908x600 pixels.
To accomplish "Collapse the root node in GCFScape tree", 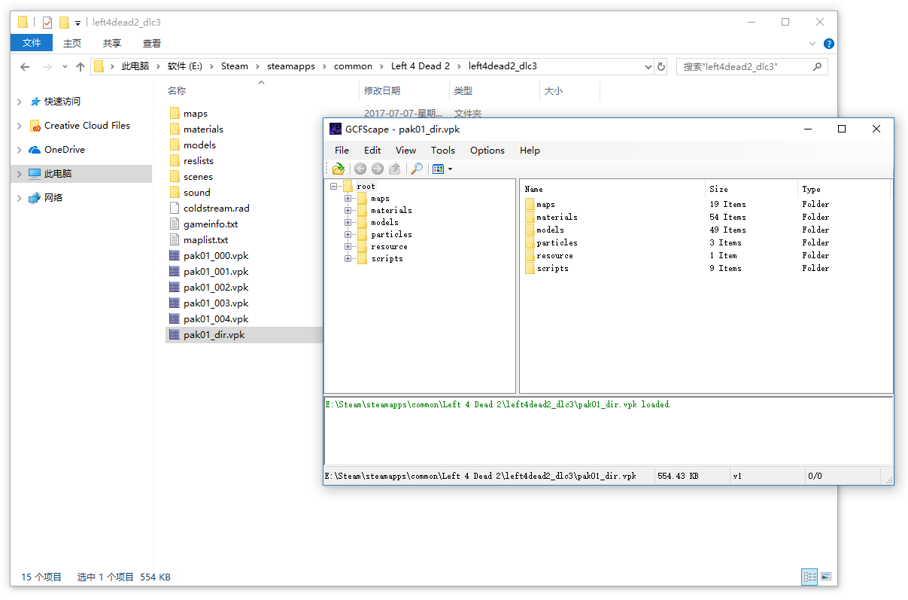I will click(334, 186).
